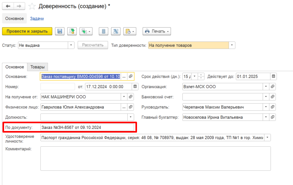Expand the Статус dropdown
The image size is (293, 185).
pos(71,45)
